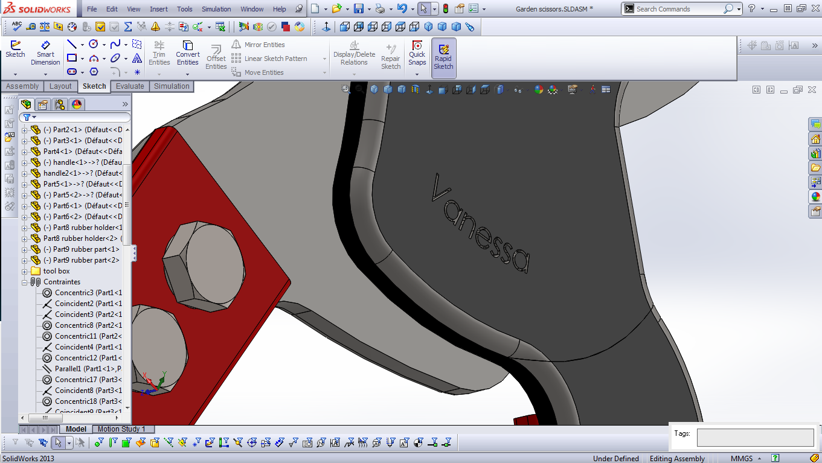The height and width of the screenshot is (463, 822).
Task: Collapse the Contraintes mates folder
Action: 25,282
